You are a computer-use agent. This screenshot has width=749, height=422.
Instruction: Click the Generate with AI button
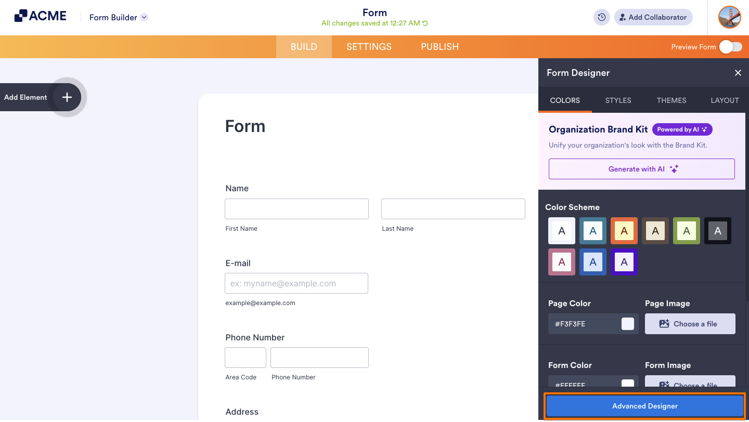point(641,168)
